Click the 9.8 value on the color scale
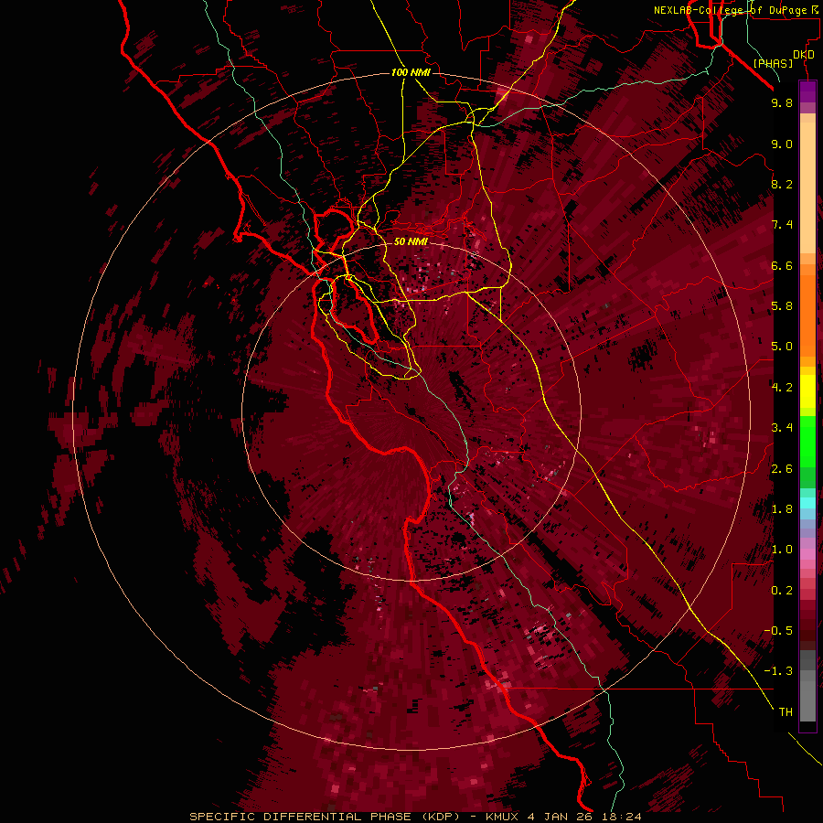Screen dimensions: 823x823 pos(782,102)
